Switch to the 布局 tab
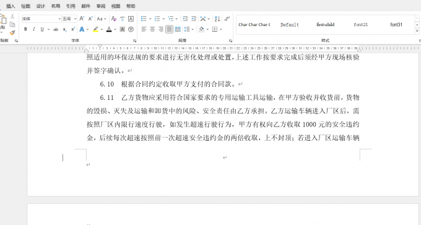The width and height of the screenshot is (421, 225). (x=56, y=6)
